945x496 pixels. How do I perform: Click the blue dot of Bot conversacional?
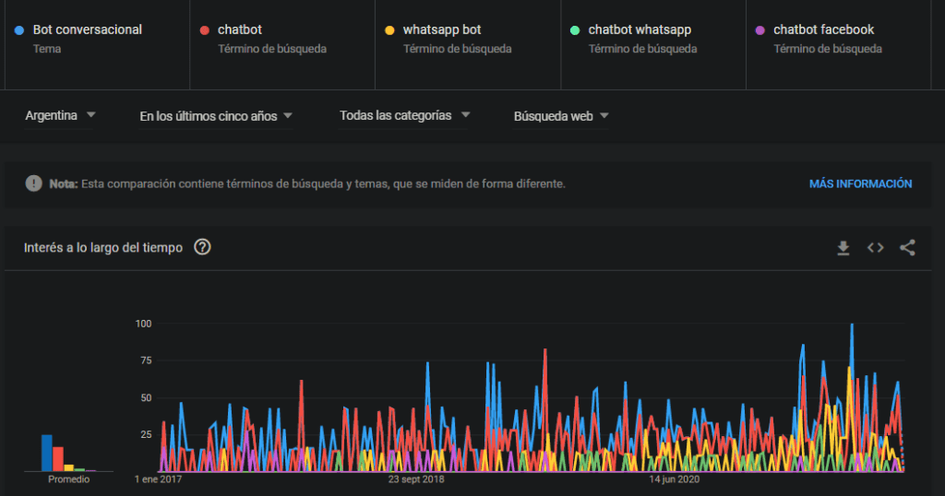pos(19,30)
